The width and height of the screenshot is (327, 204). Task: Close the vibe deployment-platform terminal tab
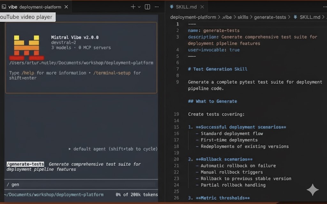[x=66, y=7]
